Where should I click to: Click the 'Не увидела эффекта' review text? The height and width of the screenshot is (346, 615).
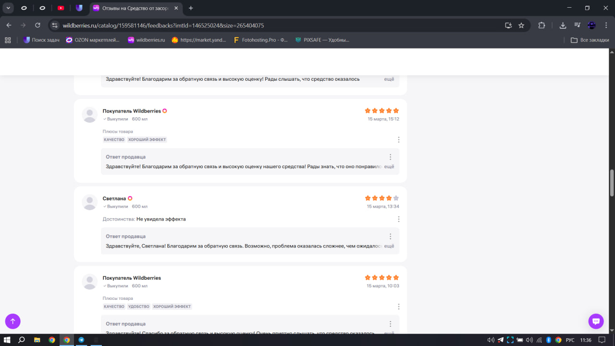[161, 219]
